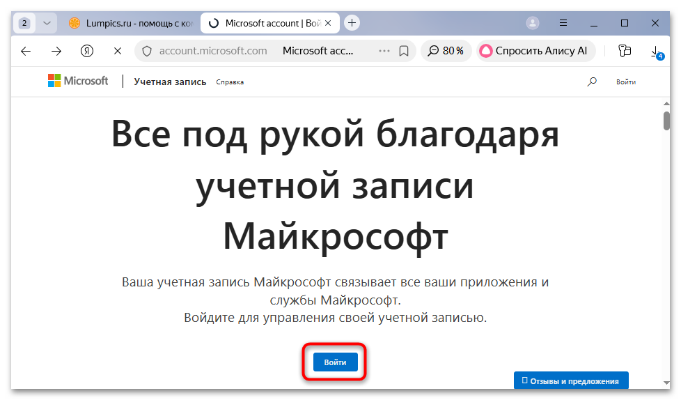681x400 pixels.
Task: Switch to the Lumpics.ru tab
Action: click(130, 23)
